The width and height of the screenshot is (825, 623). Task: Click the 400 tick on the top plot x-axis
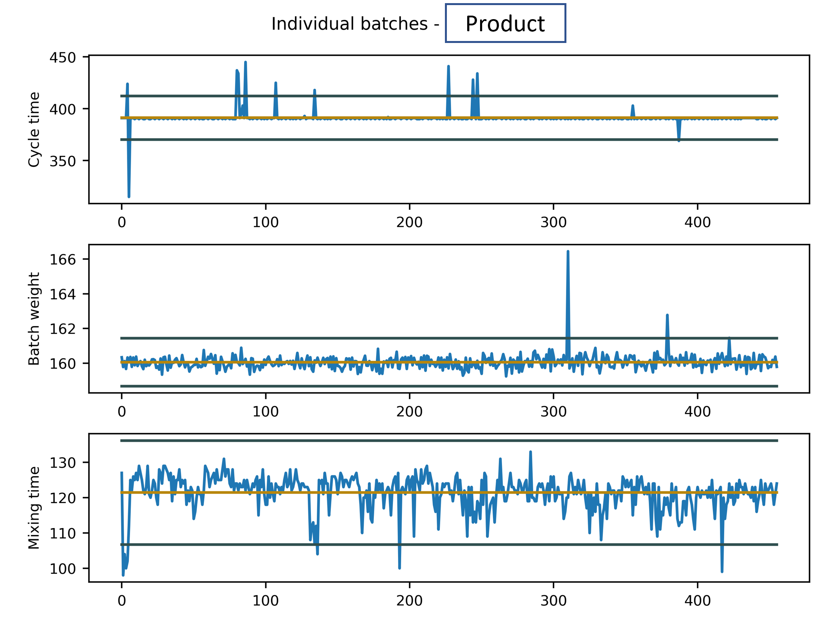pyautogui.click(x=698, y=223)
